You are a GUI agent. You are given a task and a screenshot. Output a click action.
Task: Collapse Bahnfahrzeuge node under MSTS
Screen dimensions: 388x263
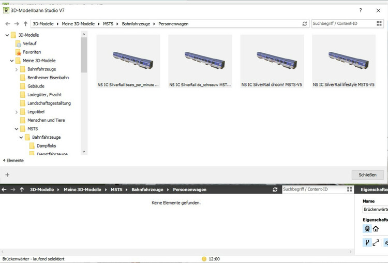[21, 137]
